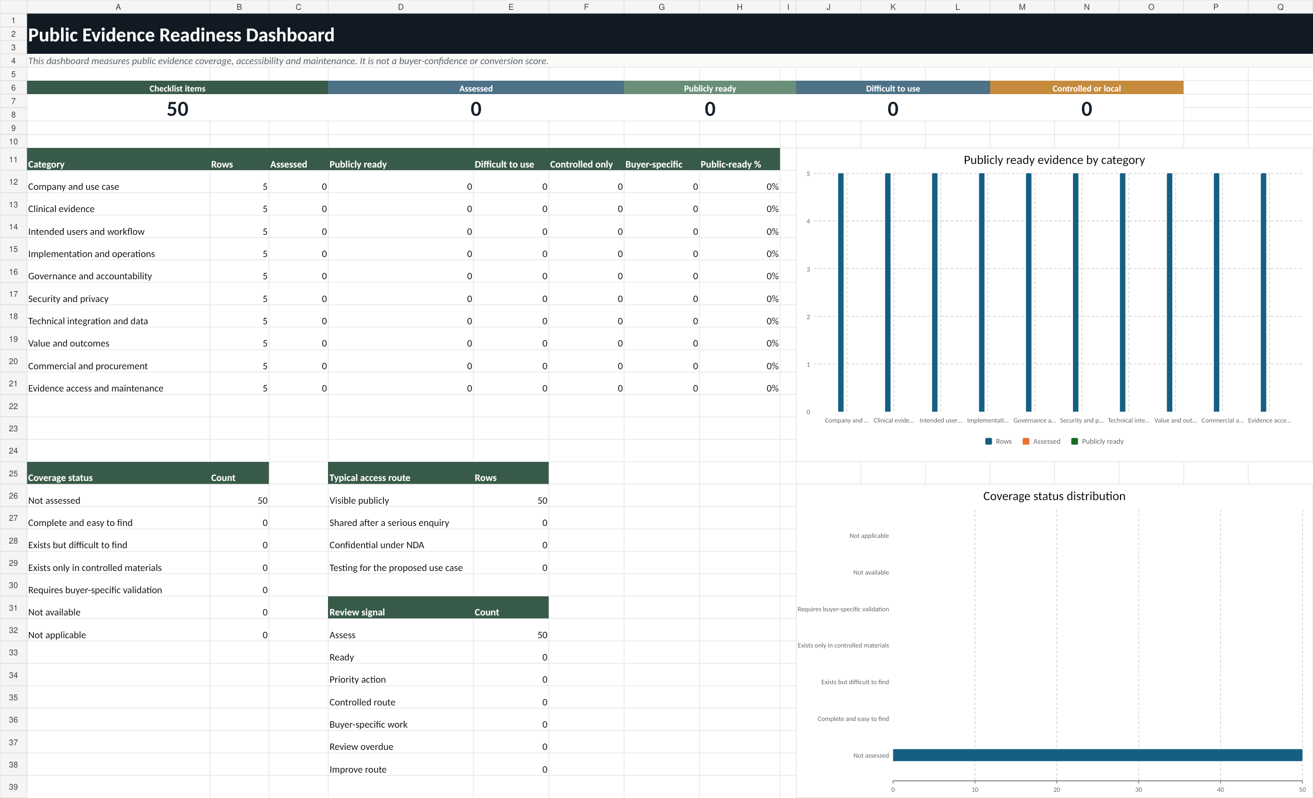Select the Publicly ready KPI header
Image resolution: width=1313 pixels, height=798 pixels.
(710, 88)
